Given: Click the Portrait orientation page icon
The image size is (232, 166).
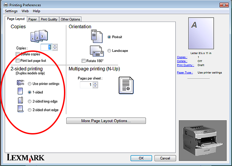Looking at the screenshot, I should (x=97, y=37).
